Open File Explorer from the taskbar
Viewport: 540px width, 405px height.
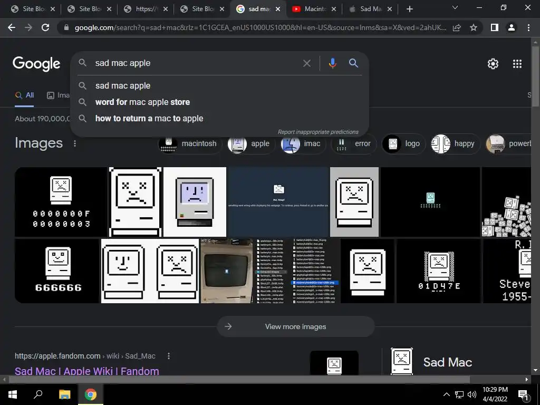tap(64, 394)
